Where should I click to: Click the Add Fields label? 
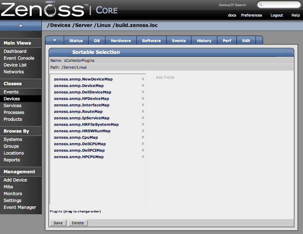(165, 77)
